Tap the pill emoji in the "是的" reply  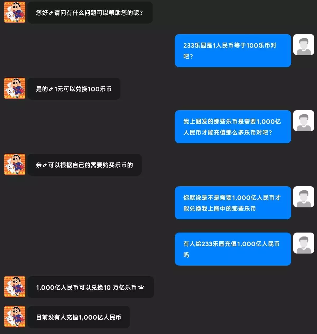[x=51, y=89]
